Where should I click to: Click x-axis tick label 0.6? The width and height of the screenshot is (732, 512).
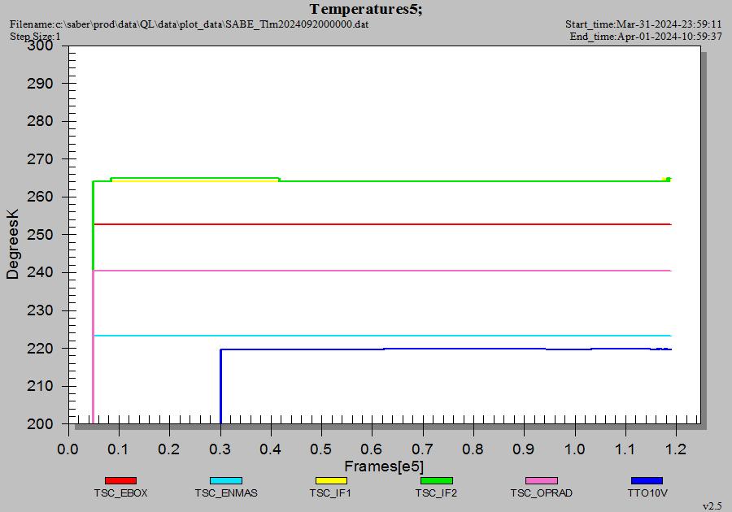click(372, 449)
